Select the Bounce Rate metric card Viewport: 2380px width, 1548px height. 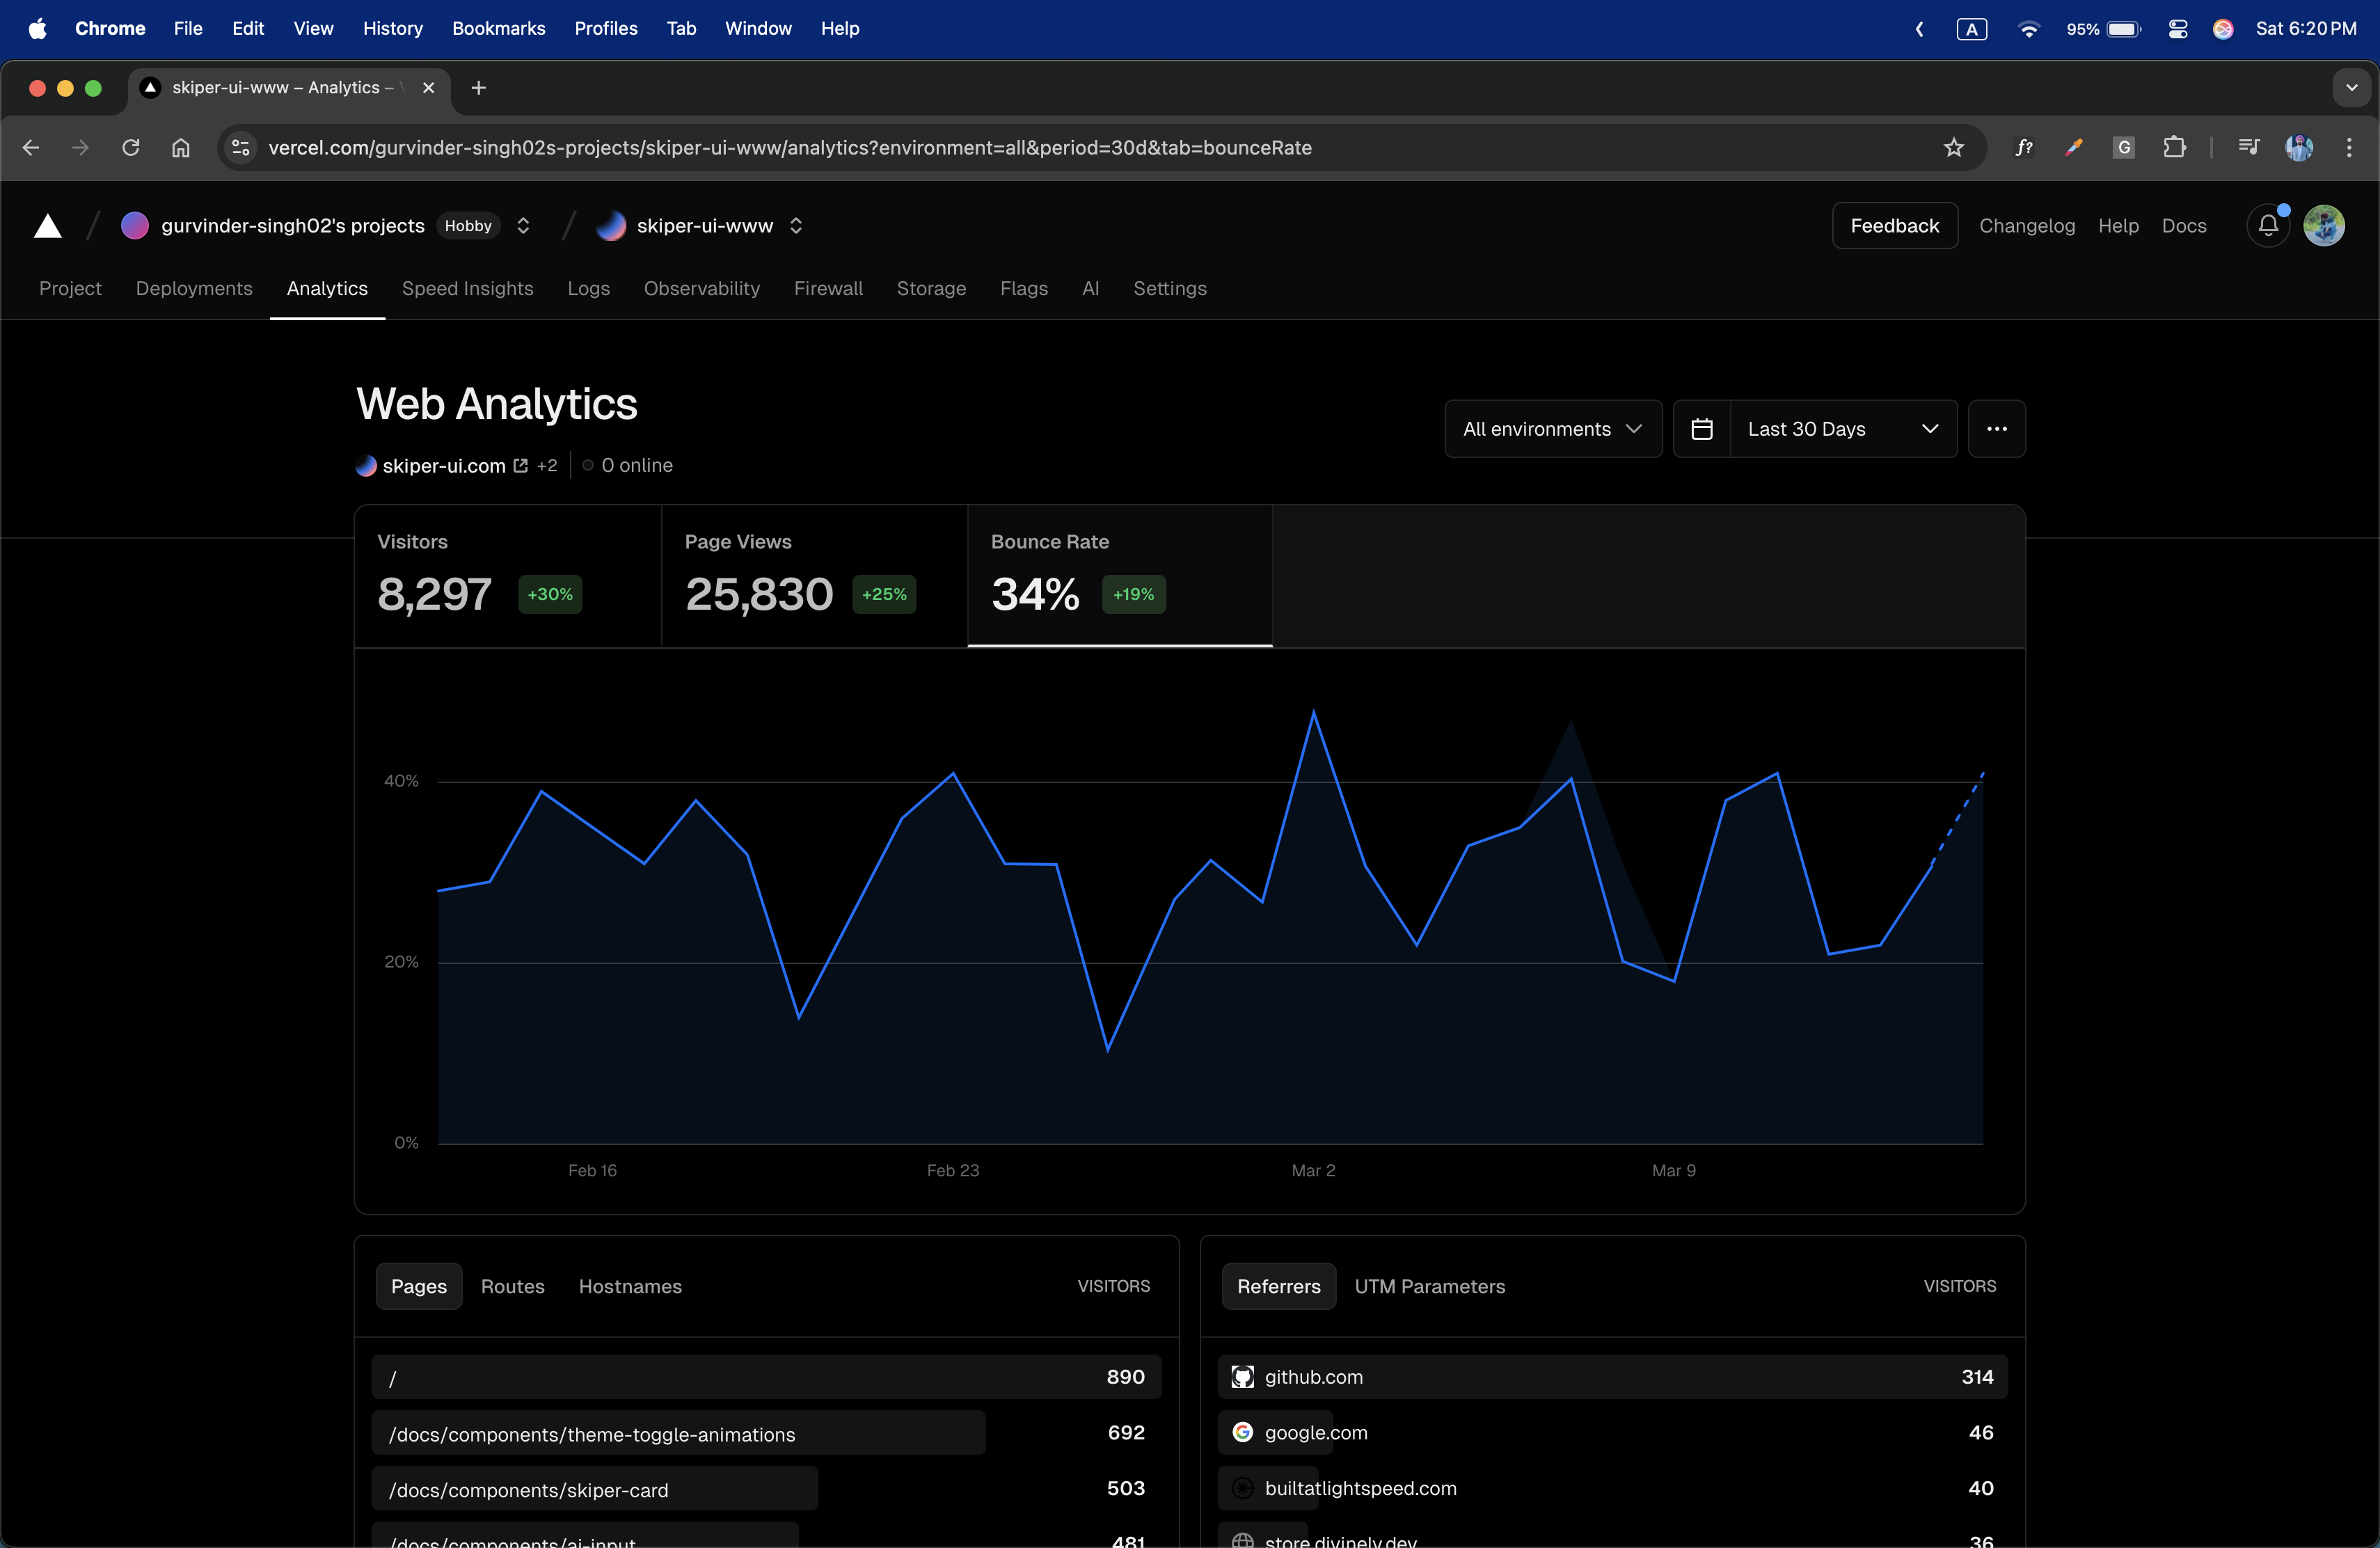pos(1120,576)
